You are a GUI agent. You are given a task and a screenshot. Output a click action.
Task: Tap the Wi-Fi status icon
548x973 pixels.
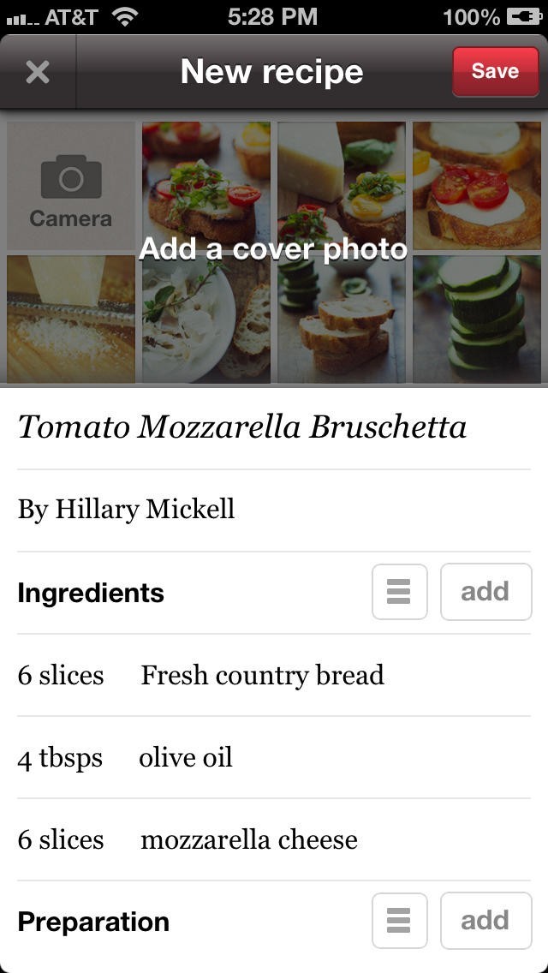point(125,16)
